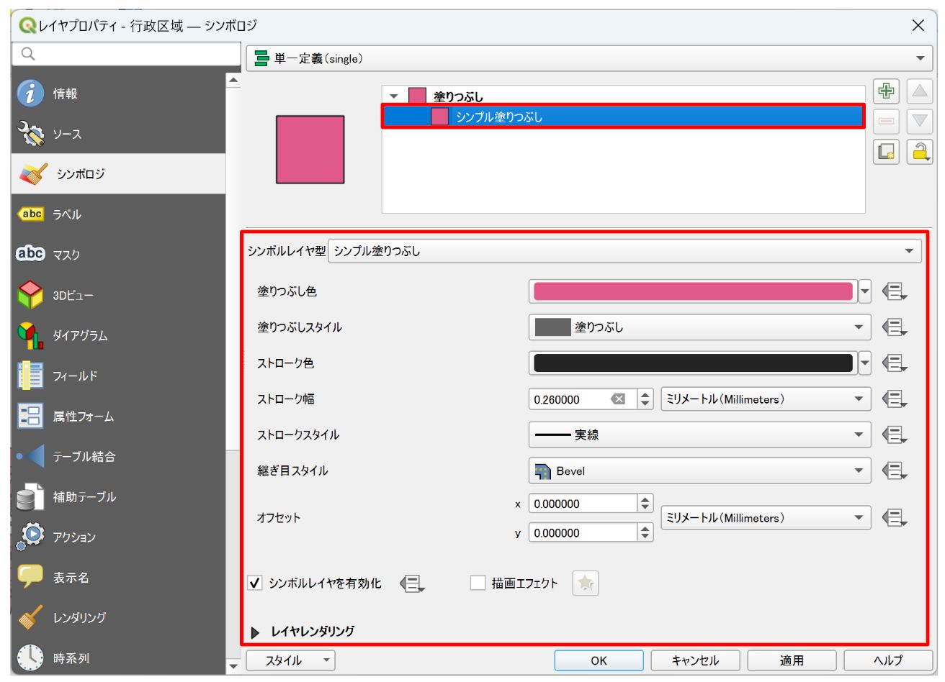Open data-defined override for ストロークスタイル
Viewport: 945px width, 682px height.
click(x=895, y=435)
